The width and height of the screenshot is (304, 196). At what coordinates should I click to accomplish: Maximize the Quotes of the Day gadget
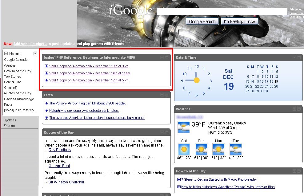tap(166, 132)
